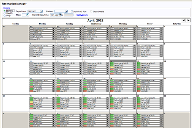Open Loaners row on April 28
The image size is (192, 128).
123,102
